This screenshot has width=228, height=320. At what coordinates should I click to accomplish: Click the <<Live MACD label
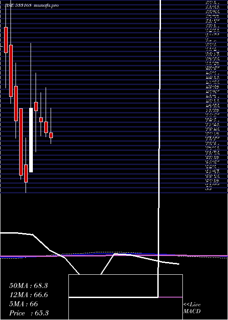(192, 308)
